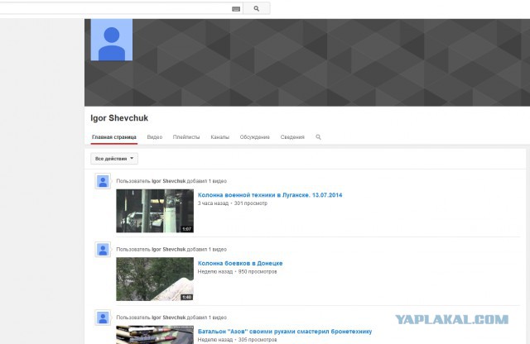Open thumbnail of Батальон Азов video
The image size is (530, 344).
tap(155, 335)
